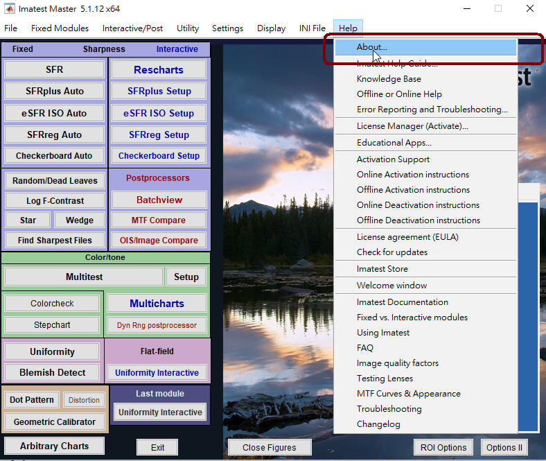Select Check for updates
This screenshot has height=461, width=546.
click(425, 252)
